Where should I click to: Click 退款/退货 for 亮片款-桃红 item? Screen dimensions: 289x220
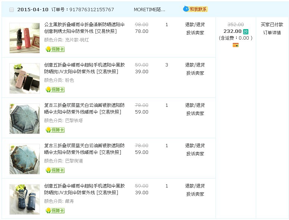pyautogui.click(x=195, y=25)
